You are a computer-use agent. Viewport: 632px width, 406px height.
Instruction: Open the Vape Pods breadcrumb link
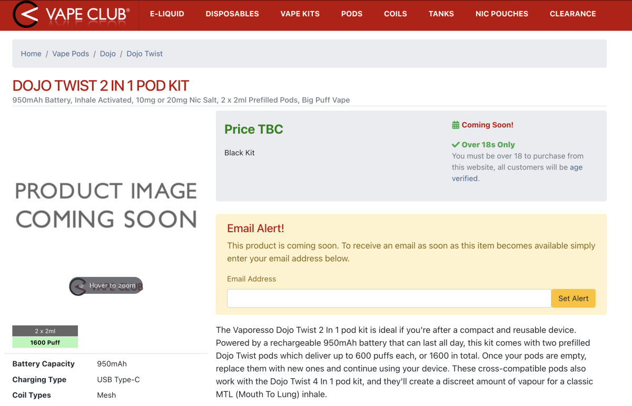pos(71,54)
